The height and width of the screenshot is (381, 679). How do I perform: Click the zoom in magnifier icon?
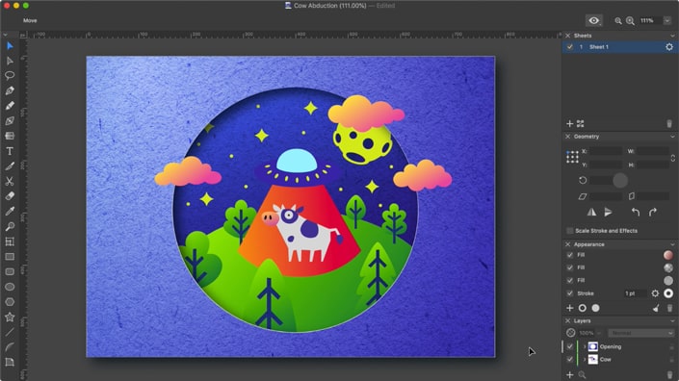[x=630, y=21]
